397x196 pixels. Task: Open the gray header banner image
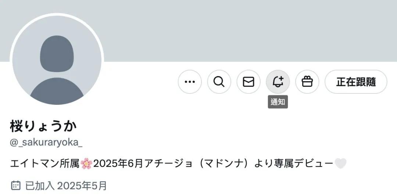point(198,31)
